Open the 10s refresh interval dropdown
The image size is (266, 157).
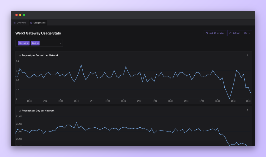click(247, 33)
